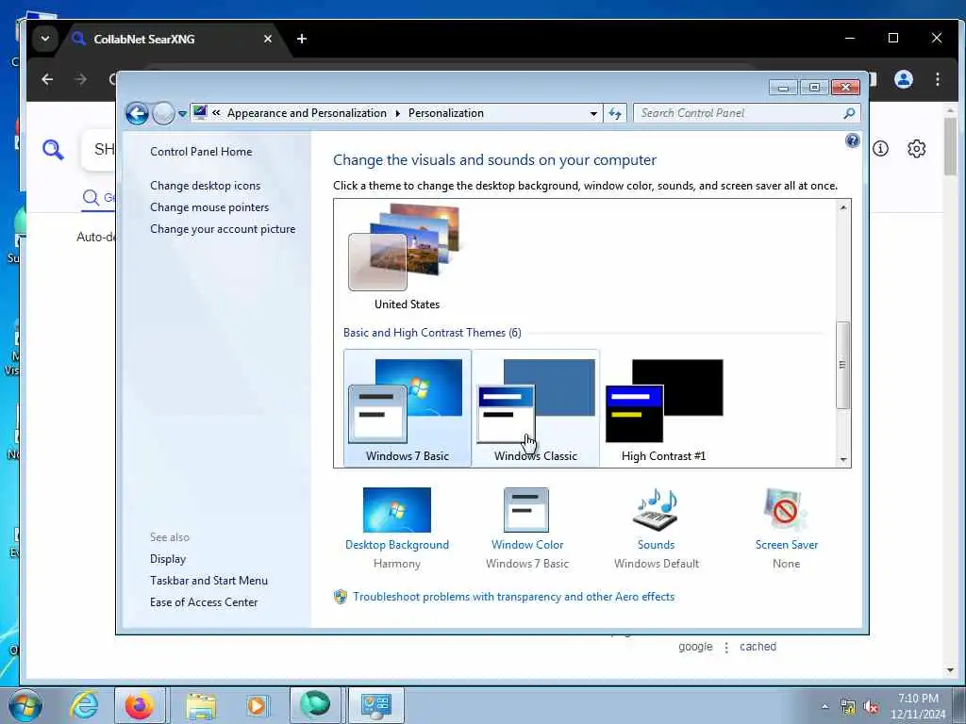Image resolution: width=966 pixels, height=724 pixels.
Task: Open Troubleshoot problems with transparency link
Action: (513, 597)
